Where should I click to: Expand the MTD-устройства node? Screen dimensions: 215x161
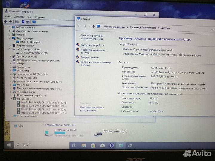[10, 27]
